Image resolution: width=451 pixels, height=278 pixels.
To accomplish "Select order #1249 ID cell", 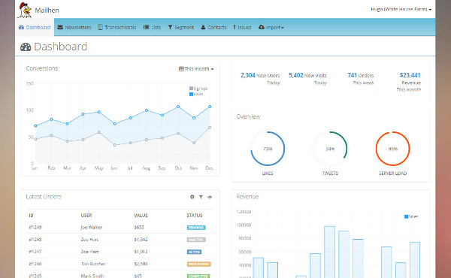I will pyautogui.click(x=35, y=228).
